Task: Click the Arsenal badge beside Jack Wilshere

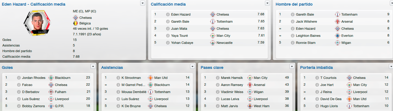Action: [x=338, y=21]
